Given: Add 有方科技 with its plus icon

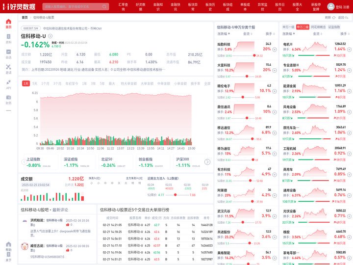Looking at the screenshot, I should click(x=275, y=175).
